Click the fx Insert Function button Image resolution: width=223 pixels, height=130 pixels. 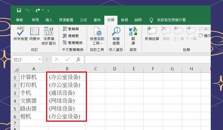click(78, 59)
